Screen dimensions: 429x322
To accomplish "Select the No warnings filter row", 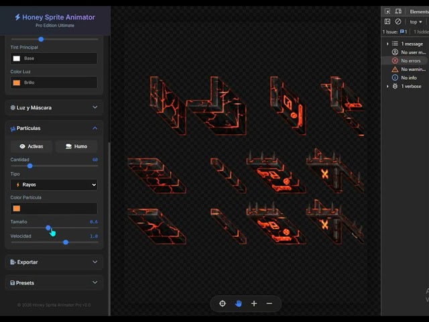I will click(x=406, y=69).
